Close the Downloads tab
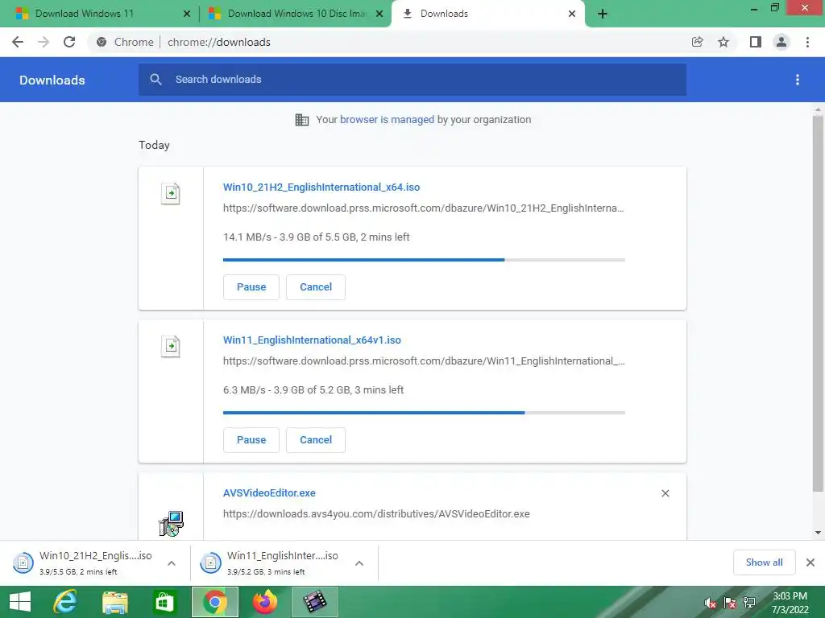Image resolution: width=825 pixels, height=618 pixels. (x=572, y=14)
